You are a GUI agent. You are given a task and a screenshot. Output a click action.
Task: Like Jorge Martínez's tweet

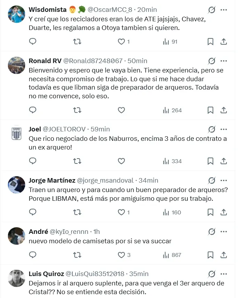click(121, 212)
